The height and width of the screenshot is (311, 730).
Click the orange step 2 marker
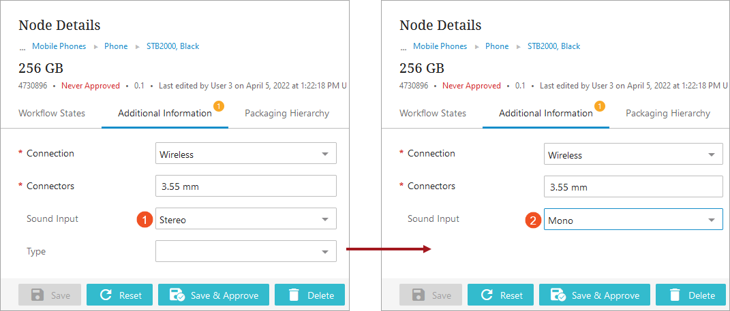(534, 220)
